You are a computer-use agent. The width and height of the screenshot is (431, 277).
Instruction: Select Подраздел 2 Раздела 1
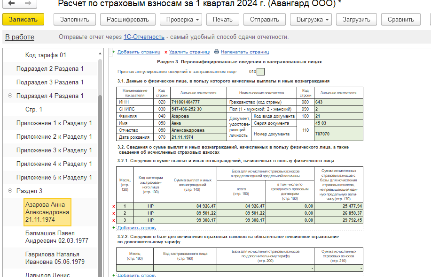pyautogui.click(x=50, y=68)
